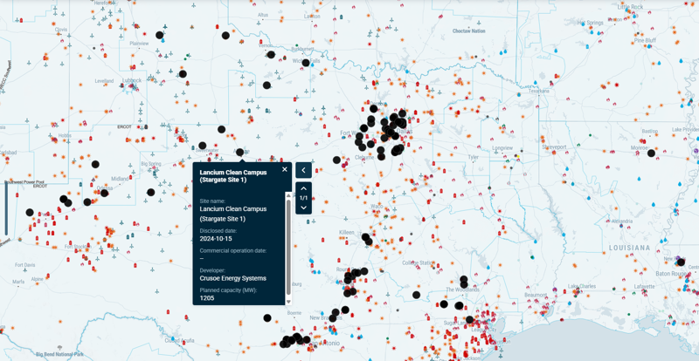699x361 pixels.
Task: Close the Lancium Clean Campus popup
Action: pos(285,169)
